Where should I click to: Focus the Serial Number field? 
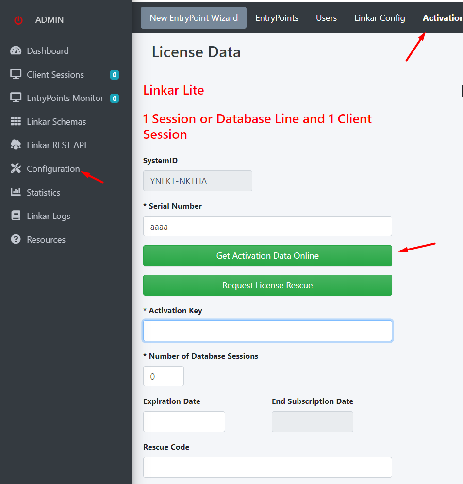point(267,226)
